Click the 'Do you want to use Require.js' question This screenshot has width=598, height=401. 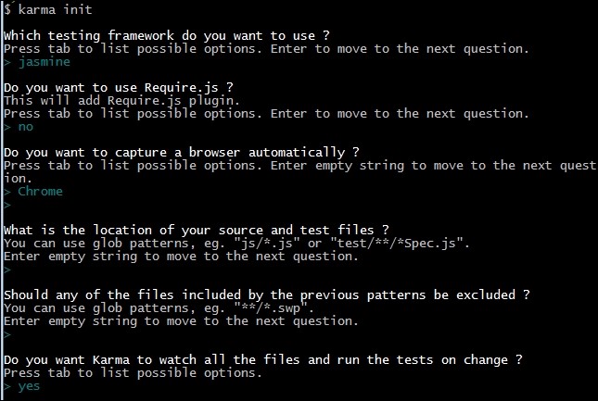coord(119,88)
